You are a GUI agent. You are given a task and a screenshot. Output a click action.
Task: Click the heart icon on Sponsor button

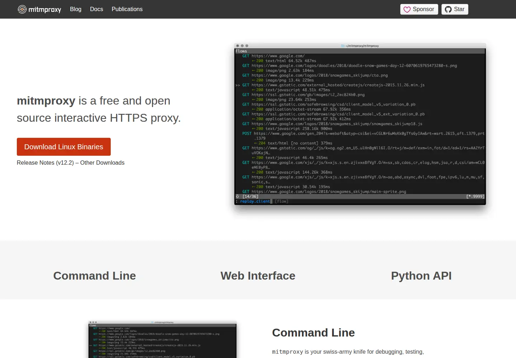click(x=407, y=9)
